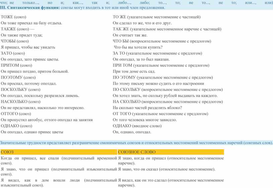Select the sentence "Я пришел, чтобы вас увидеть"
This screenshot has height=188, width=273.
28,47
